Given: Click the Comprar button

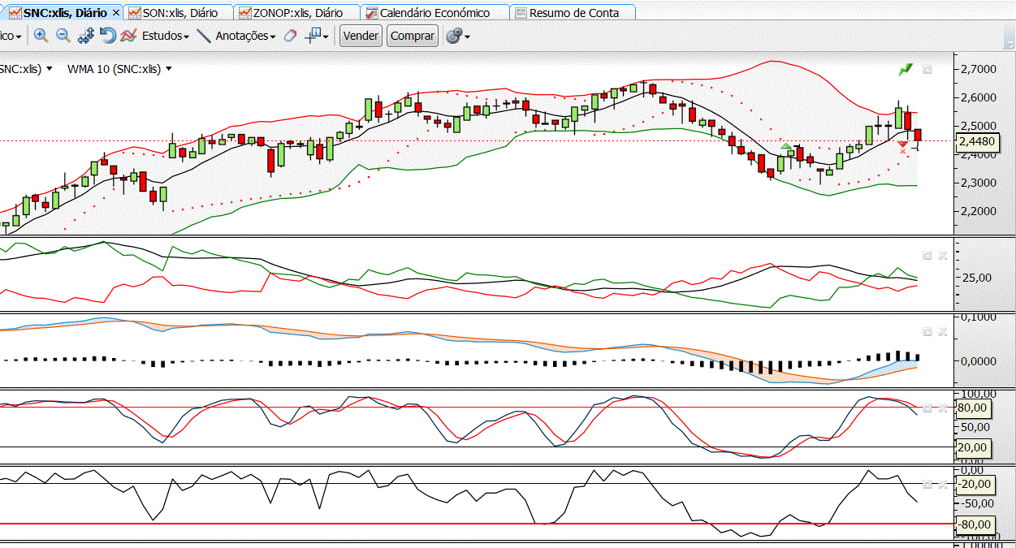Looking at the screenshot, I should (413, 36).
